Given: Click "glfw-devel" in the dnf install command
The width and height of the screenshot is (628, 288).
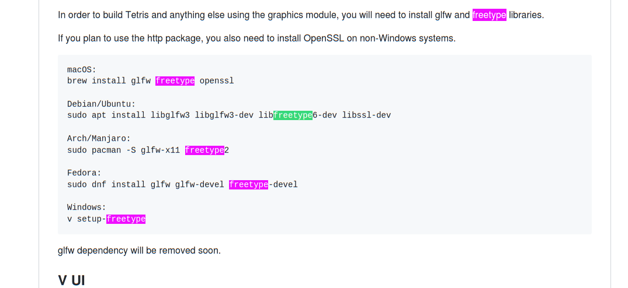Looking at the screenshot, I should [x=199, y=185].
